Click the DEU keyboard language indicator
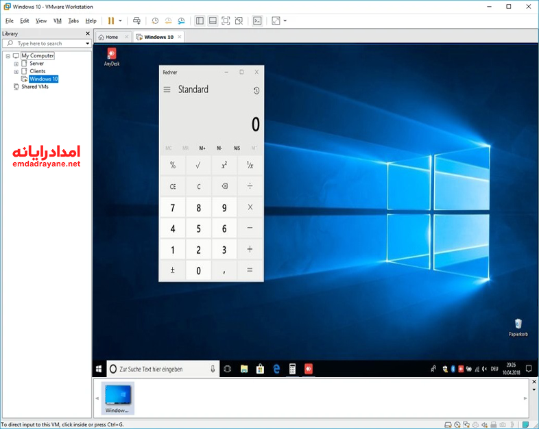The height and width of the screenshot is (429, 539). [494, 369]
